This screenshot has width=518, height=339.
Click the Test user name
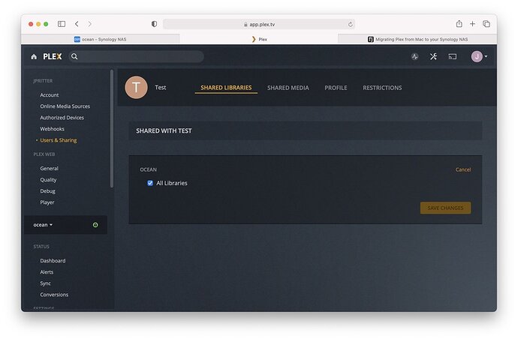(x=160, y=88)
